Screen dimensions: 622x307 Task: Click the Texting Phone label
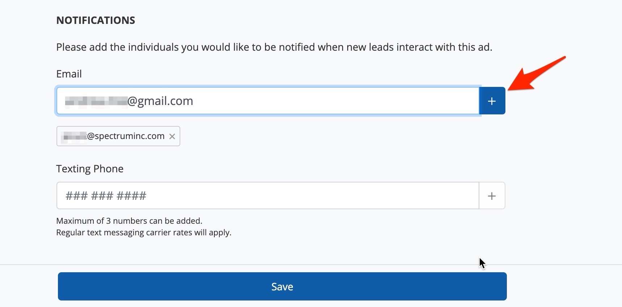[90, 169]
